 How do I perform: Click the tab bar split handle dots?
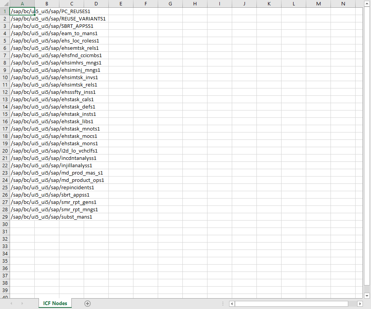[x=223, y=304]
